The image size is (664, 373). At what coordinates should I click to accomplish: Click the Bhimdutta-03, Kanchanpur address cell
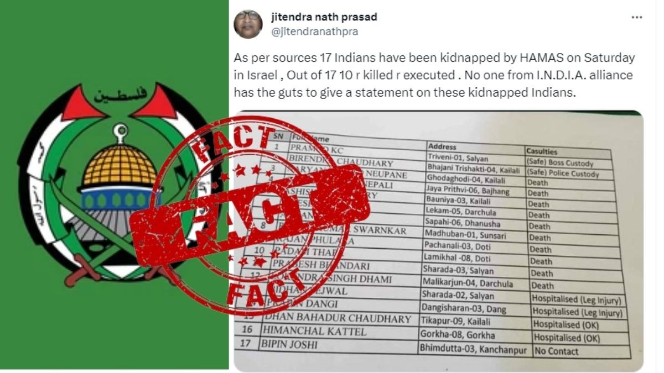click(x=472, y=349)
